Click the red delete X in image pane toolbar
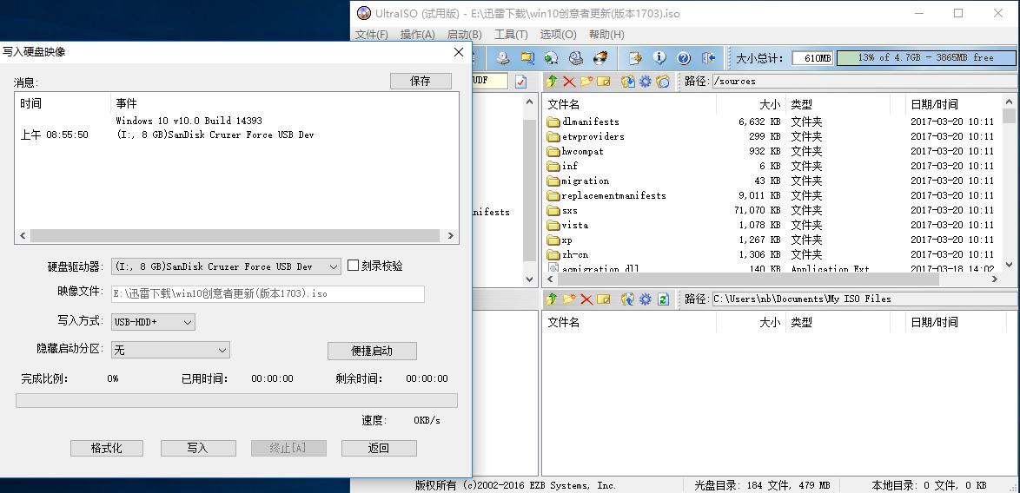Viewport: 1020px width, 493px height. pyautogui.click(x=569, y=82)
